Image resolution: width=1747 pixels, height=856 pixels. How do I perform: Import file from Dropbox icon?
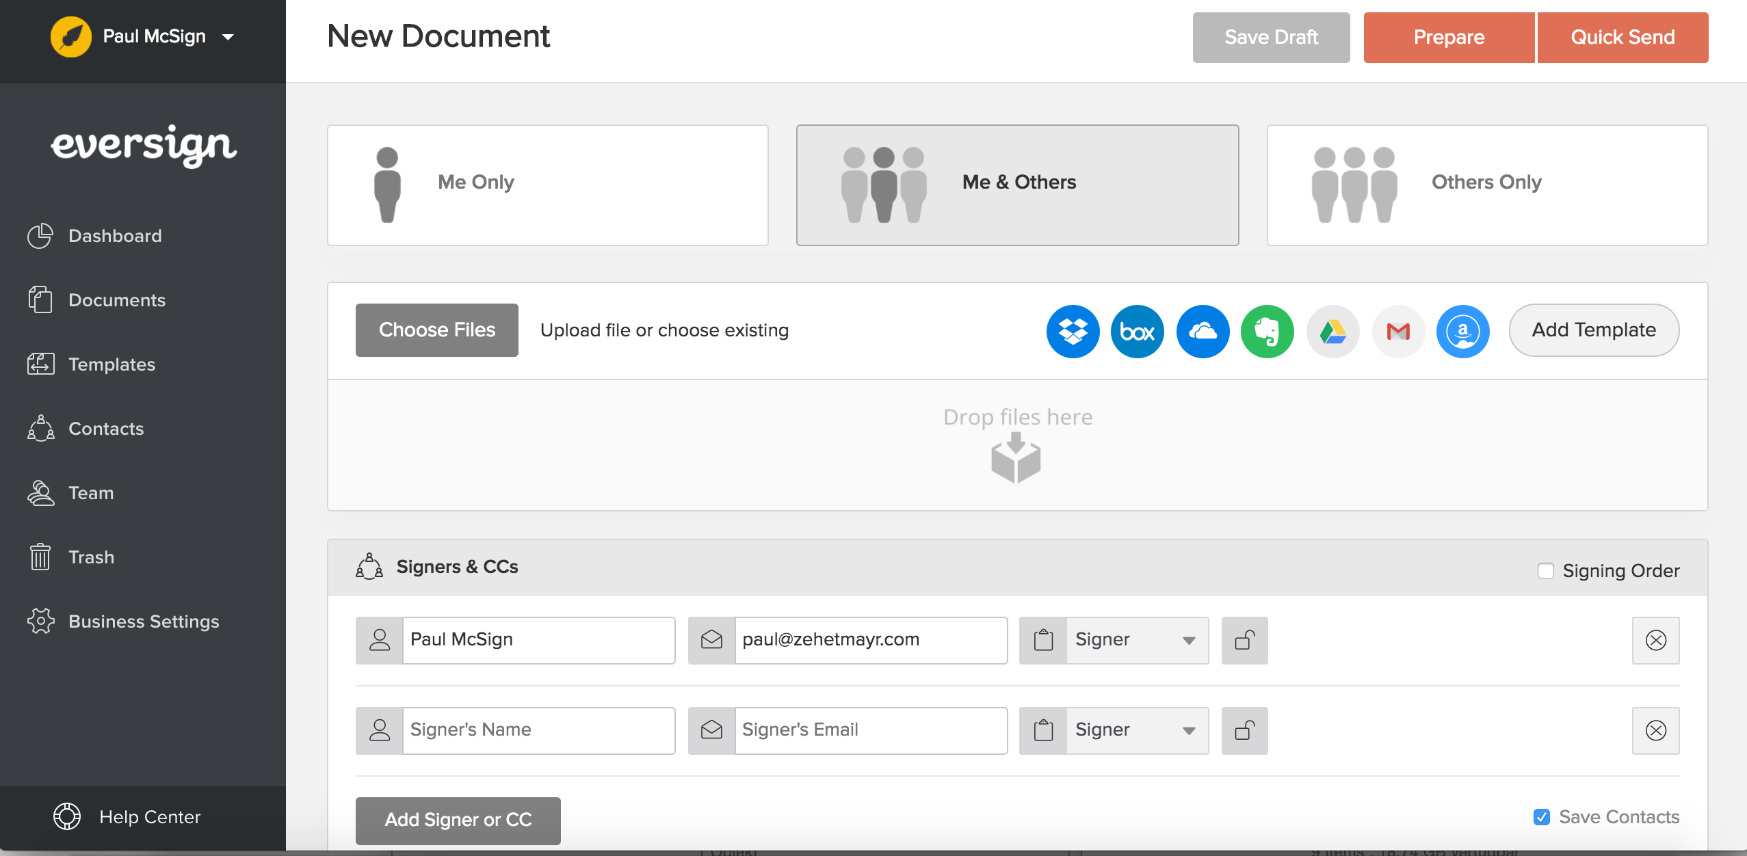(1073, 331)
